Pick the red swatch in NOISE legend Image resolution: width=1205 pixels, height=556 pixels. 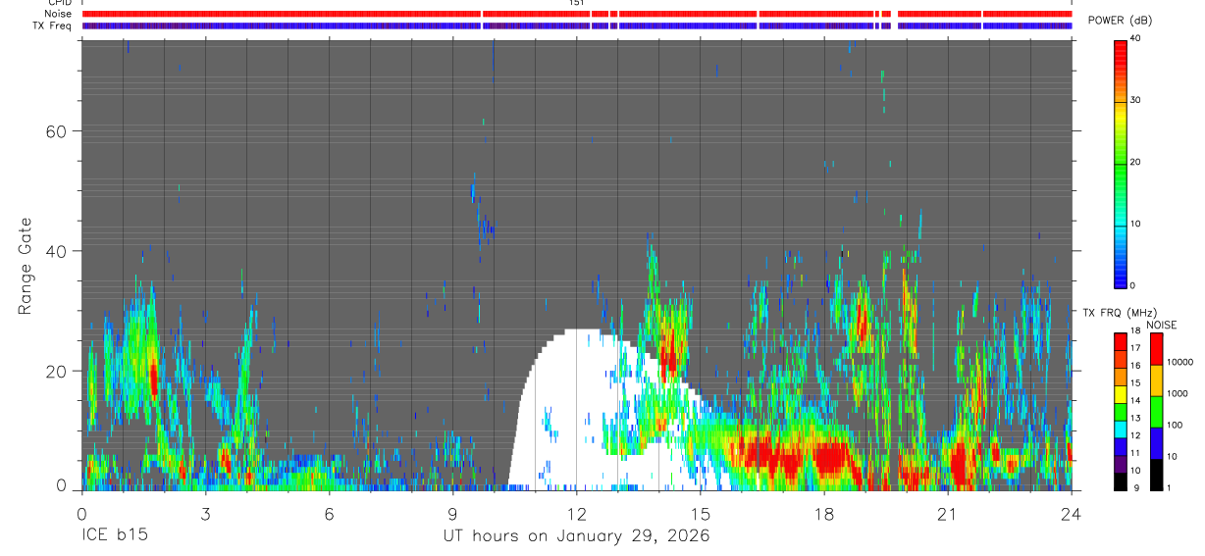(x=1156, y=349)
